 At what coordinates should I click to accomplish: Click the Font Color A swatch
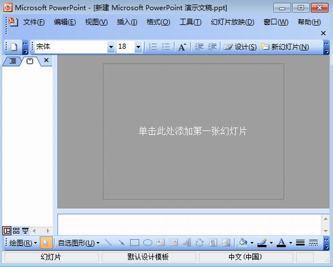tap(282, 243)
